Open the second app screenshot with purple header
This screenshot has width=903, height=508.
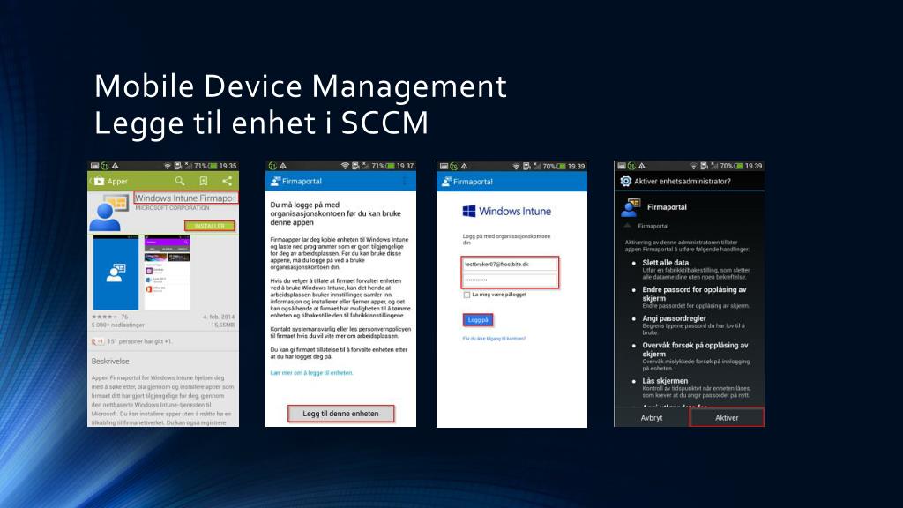click(x=167, y=273)
